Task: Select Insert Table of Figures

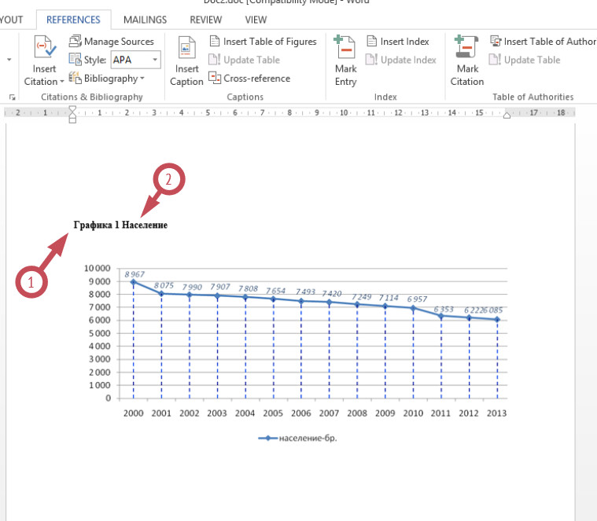Action: [x=263, y=41]
